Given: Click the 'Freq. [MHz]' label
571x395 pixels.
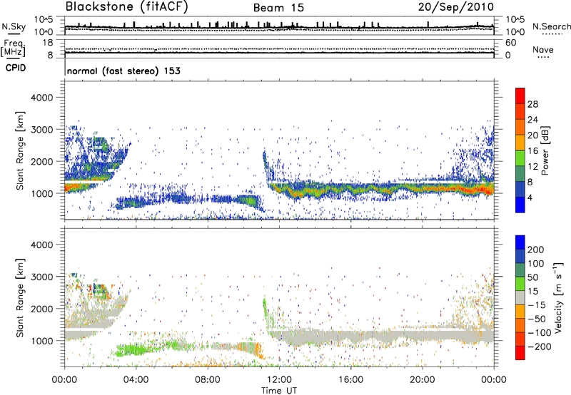Looking at the screenshot, I should [x=13, y=48].
